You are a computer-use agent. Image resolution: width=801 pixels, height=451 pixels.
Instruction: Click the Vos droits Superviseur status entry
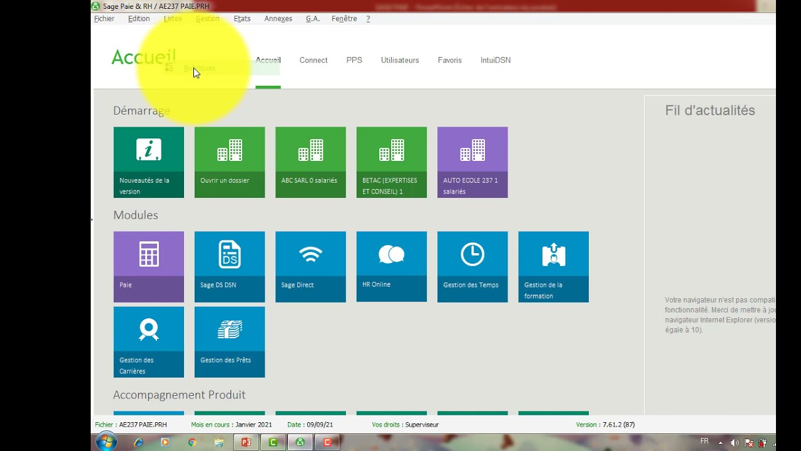pyautogui.click(x=405, y=425)
